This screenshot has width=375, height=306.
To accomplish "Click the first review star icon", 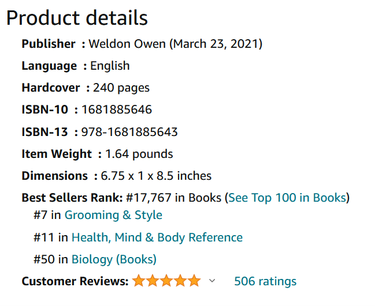I will [x=139, y=281].
